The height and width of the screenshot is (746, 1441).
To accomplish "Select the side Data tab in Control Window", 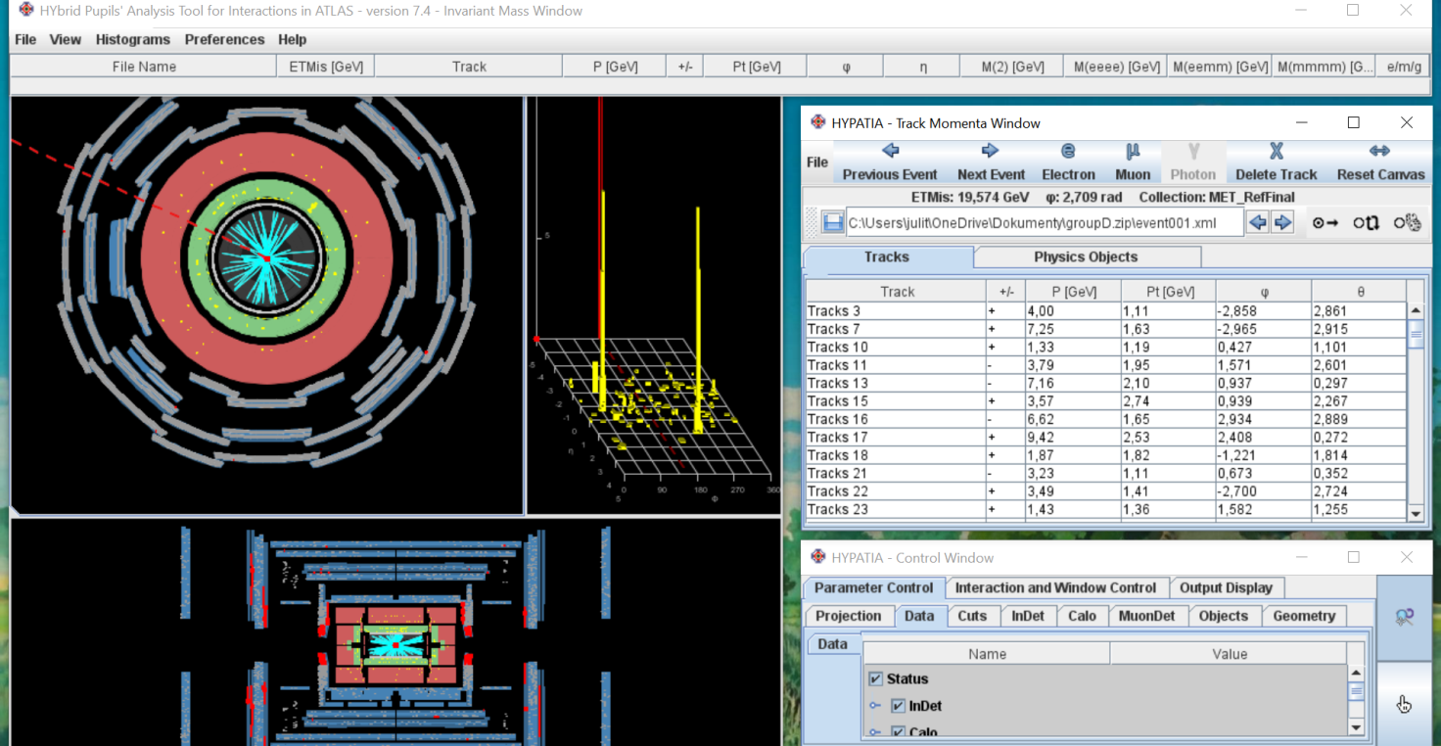I will [x=832, y=643].
